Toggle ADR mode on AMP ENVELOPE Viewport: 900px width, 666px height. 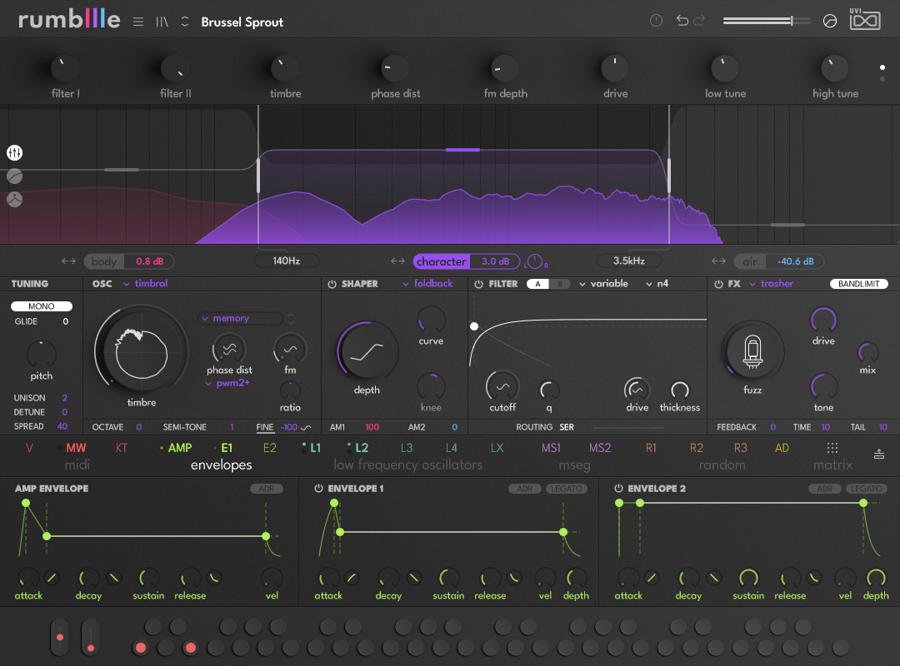click(x=267, y=489)
